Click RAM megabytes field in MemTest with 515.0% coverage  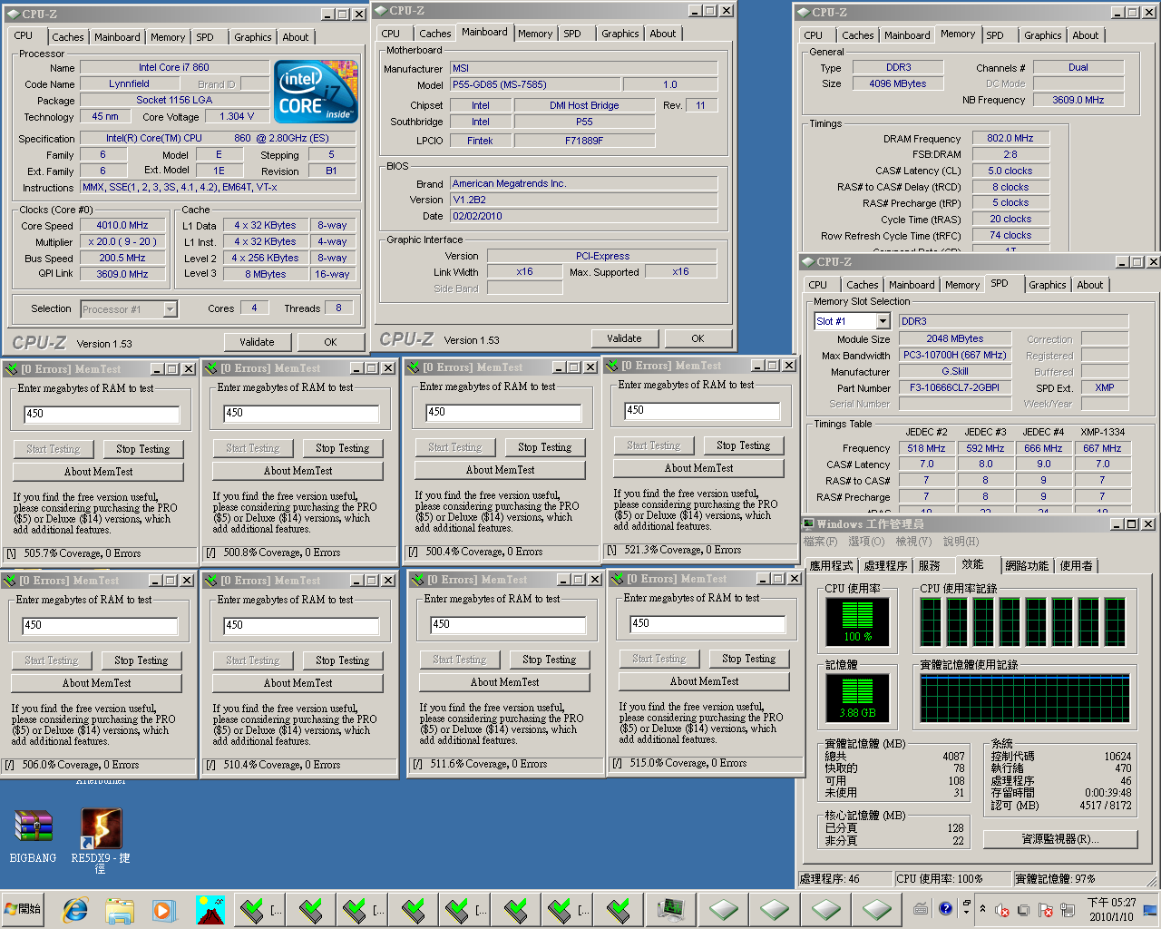click(707, 623)
